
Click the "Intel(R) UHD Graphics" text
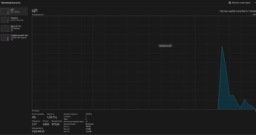pos(19,38)
